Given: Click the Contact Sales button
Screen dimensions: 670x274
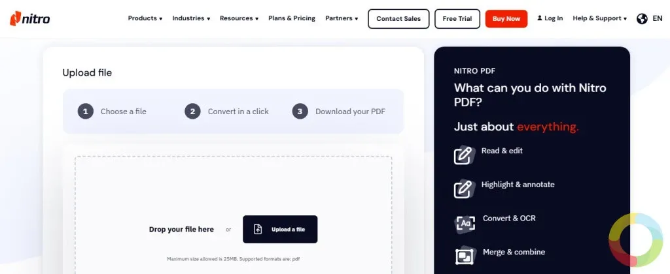Looking at the screenshot, I should pos(398,19).
